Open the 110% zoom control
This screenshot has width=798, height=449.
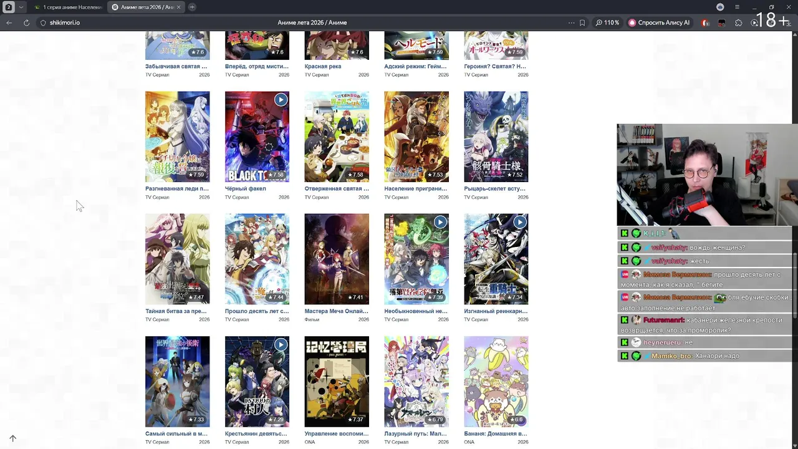[607, 22]
